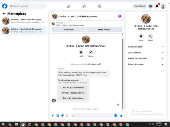Open the emoji picker smiley icon

(x=116, y=116)
